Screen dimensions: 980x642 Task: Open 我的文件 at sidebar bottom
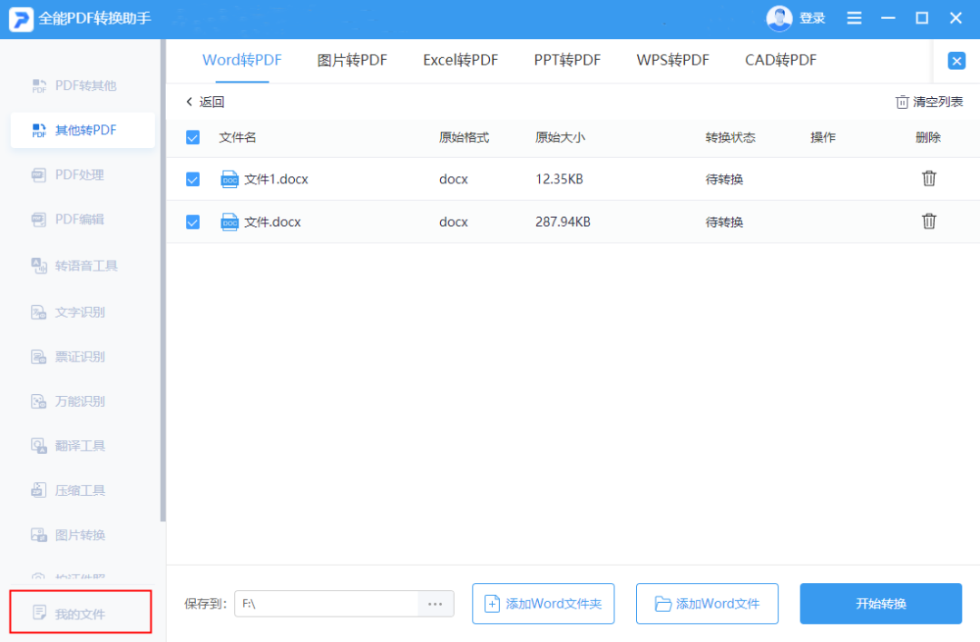pyautogui.click(x=81, y=612)
